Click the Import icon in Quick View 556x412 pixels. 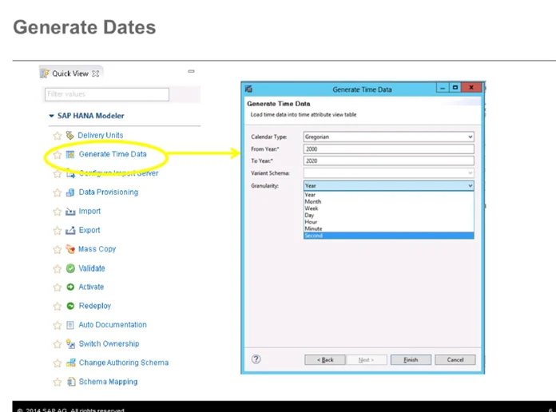click(x=70, y=212)
